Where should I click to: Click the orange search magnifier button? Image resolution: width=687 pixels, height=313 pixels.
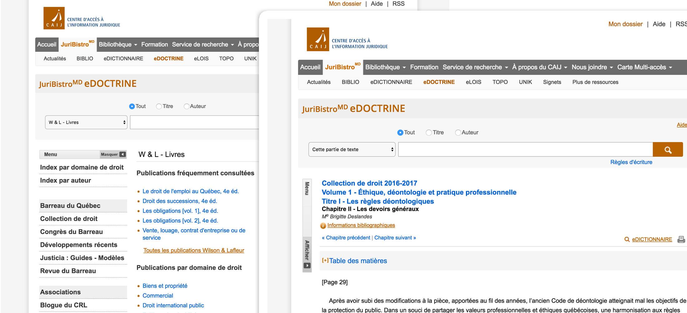point(668,150)
